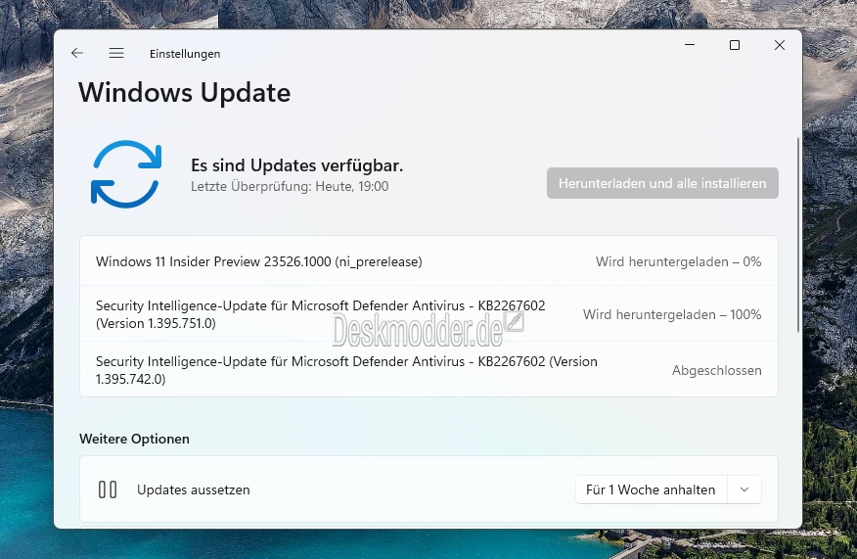Click 'Wird heruntergeladen – 0%' status
The height and width of the screenshot is (559, 857).
(678, 262)
